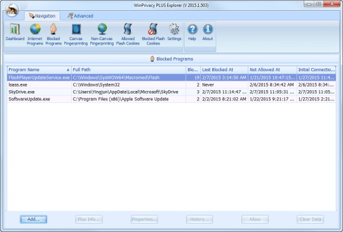Switch to the Navigation tab
The width and height of the screenshot is (343, 232).
click(x=42, y=16)
